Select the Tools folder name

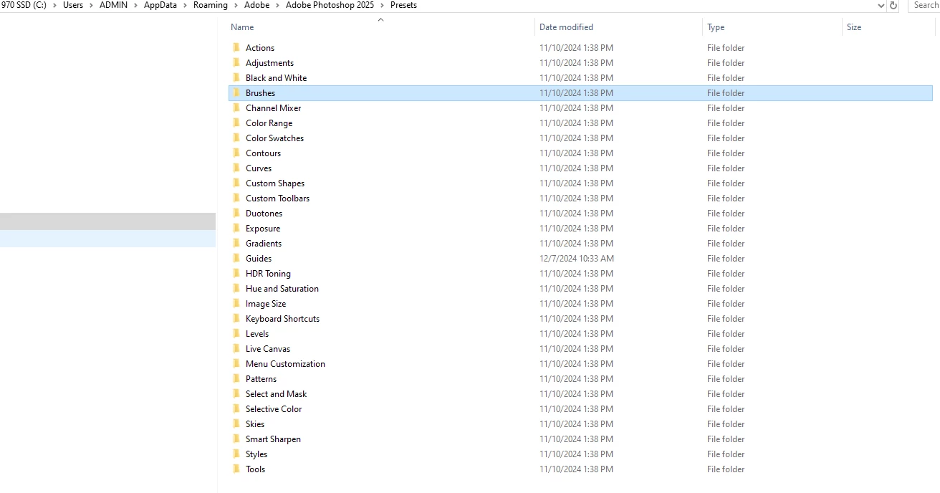click(255, 469)
